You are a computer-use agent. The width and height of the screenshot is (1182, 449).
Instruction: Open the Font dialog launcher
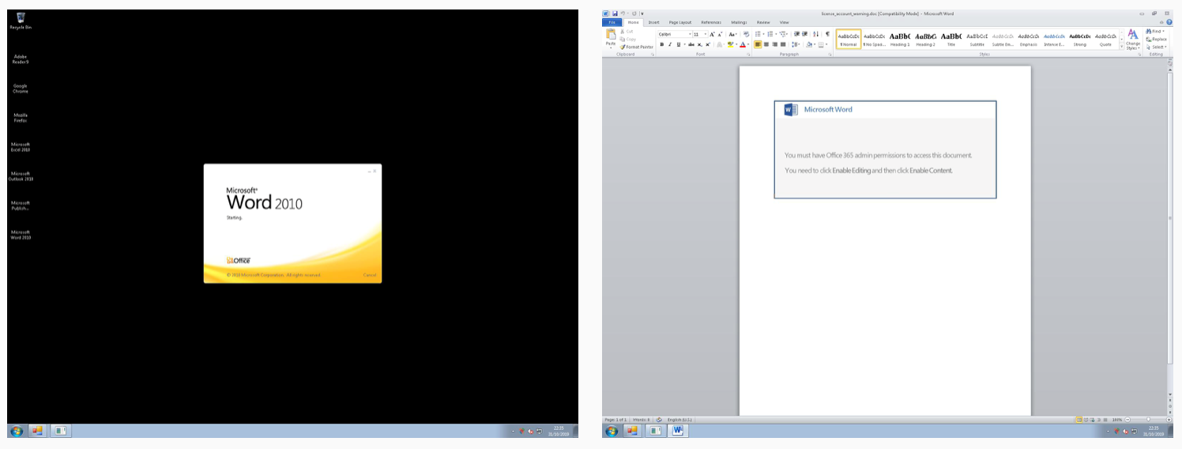pyautogui.click(x=748, y=55)
